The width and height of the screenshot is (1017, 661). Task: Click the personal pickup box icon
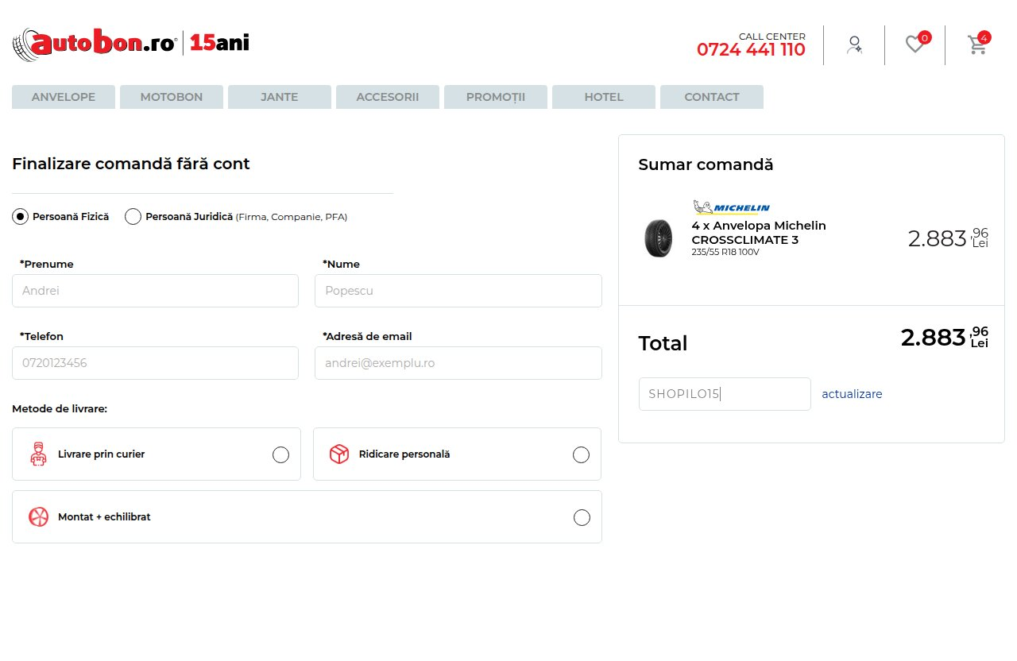tap(339, 454)
